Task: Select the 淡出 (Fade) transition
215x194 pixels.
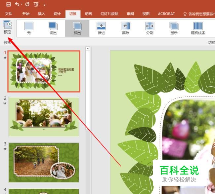Action: pos(77,28)
